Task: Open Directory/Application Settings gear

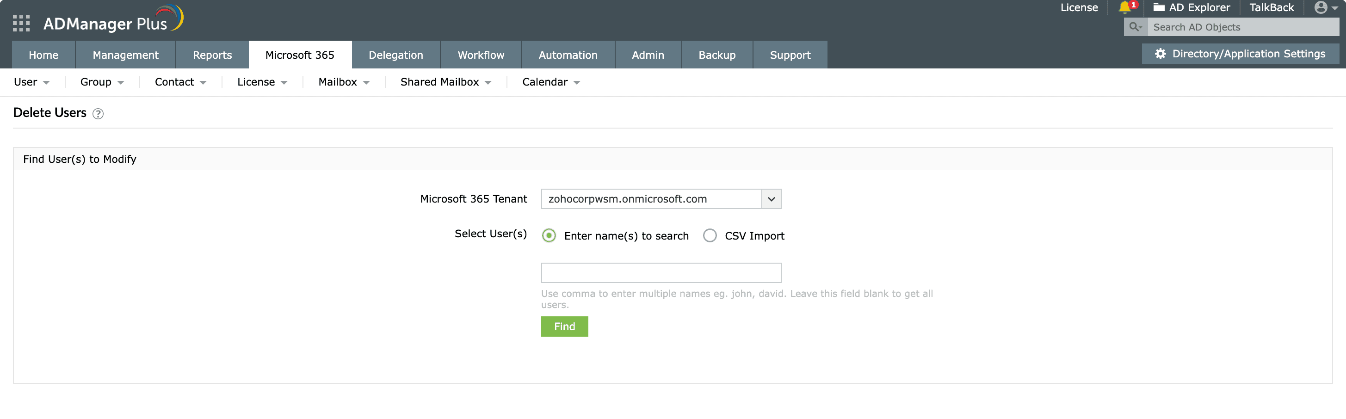Action: click(x=1160, y=53)
